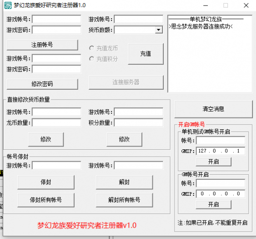Viewport: 256px width, 239px height.
Task: Click 修改 button below 积分数量
Action: pyautogui.click(x=124, y=139)
